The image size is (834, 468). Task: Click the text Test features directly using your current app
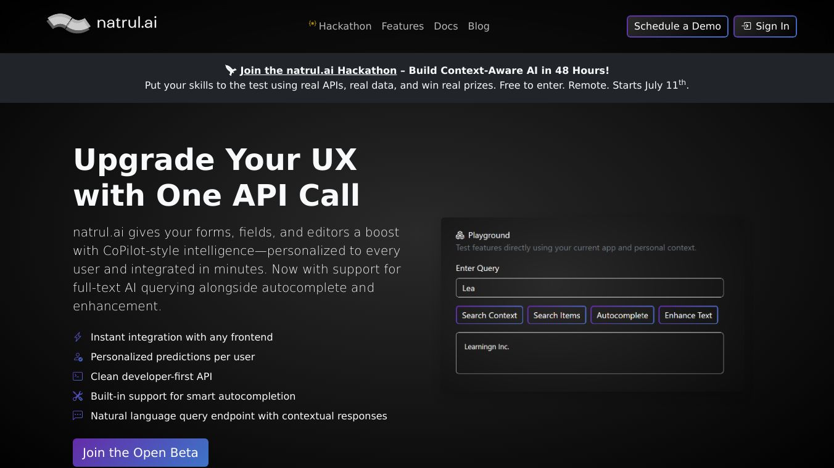pyautogui.click(x=576, y=248)
